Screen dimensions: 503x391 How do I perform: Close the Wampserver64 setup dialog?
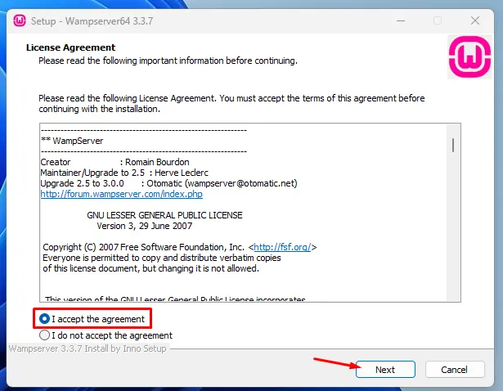click(475, 19)
